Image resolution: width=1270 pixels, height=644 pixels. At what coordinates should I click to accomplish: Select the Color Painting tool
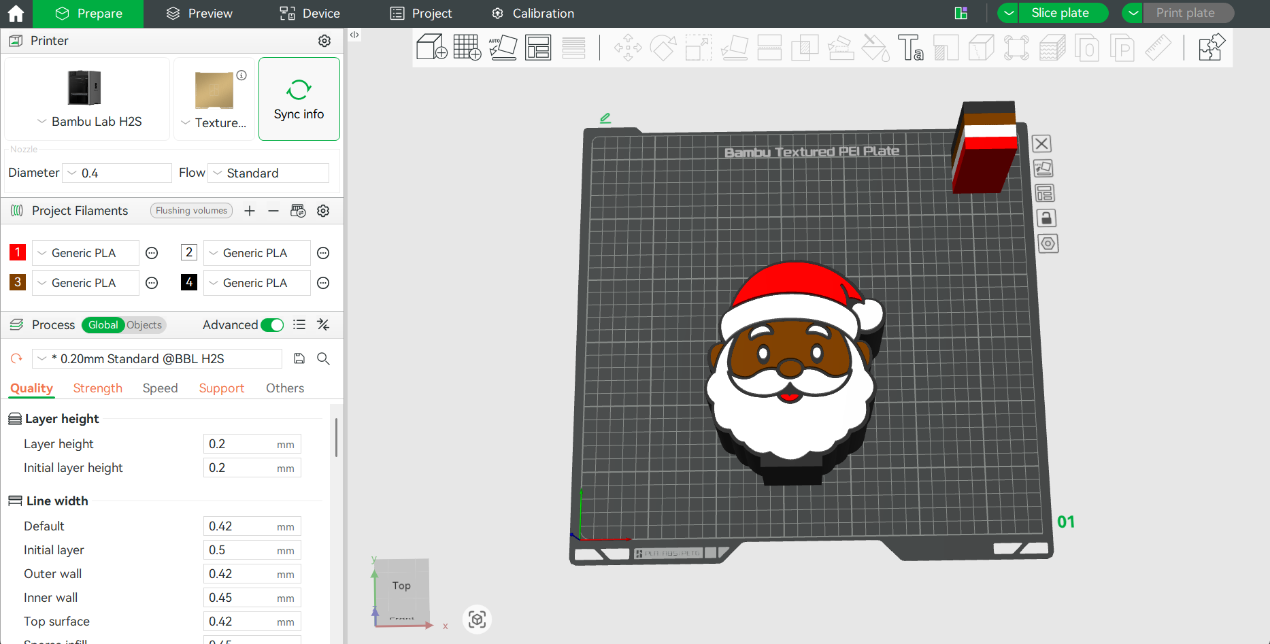click(875, 48)
